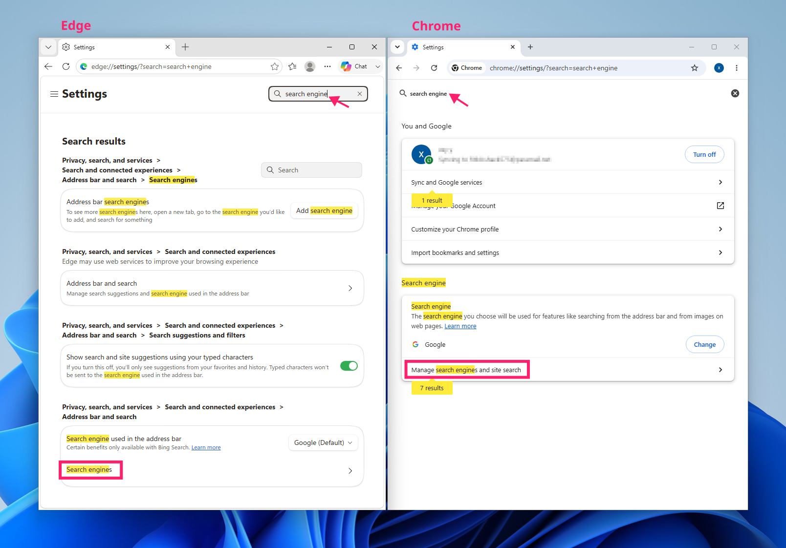786x548 pixels.
Task: Close the Chrome Settings tab
Action: click(x=513, y=47)
